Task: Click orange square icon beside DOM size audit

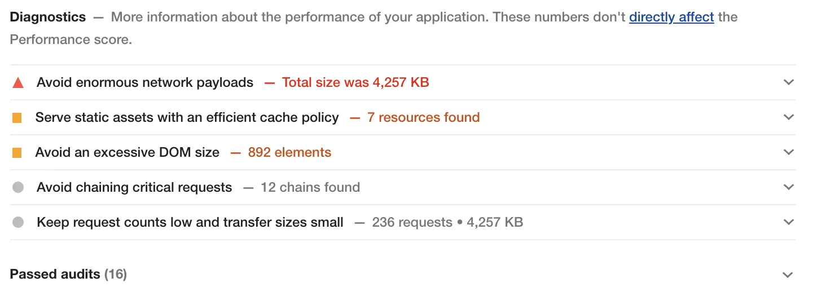Action: 17,153
